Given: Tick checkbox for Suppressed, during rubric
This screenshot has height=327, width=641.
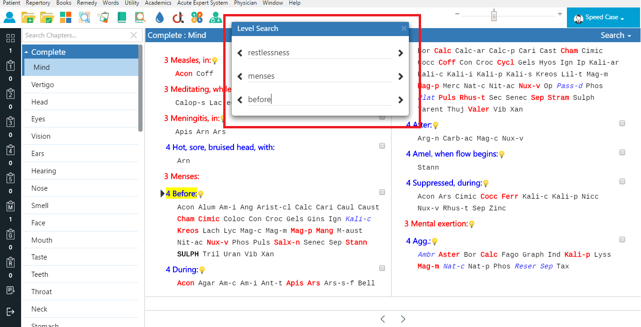Looking at the screenshot, I should tap(622, 181).
